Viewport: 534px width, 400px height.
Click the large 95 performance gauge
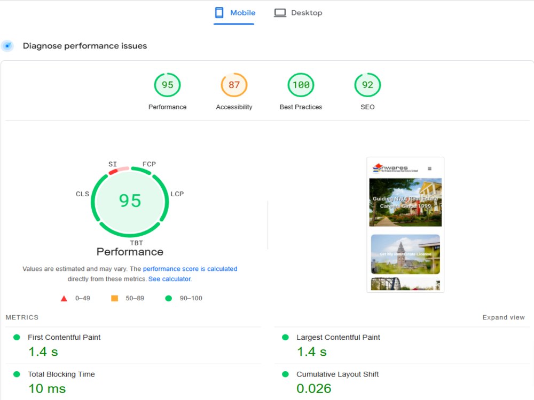click(x=130, y=202)
